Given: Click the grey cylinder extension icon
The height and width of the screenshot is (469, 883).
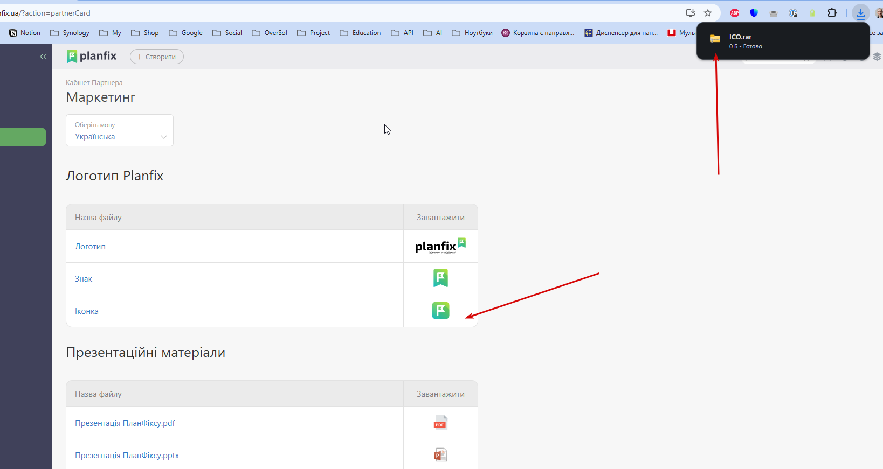Looking at the screenshot, I should point(774,13).
